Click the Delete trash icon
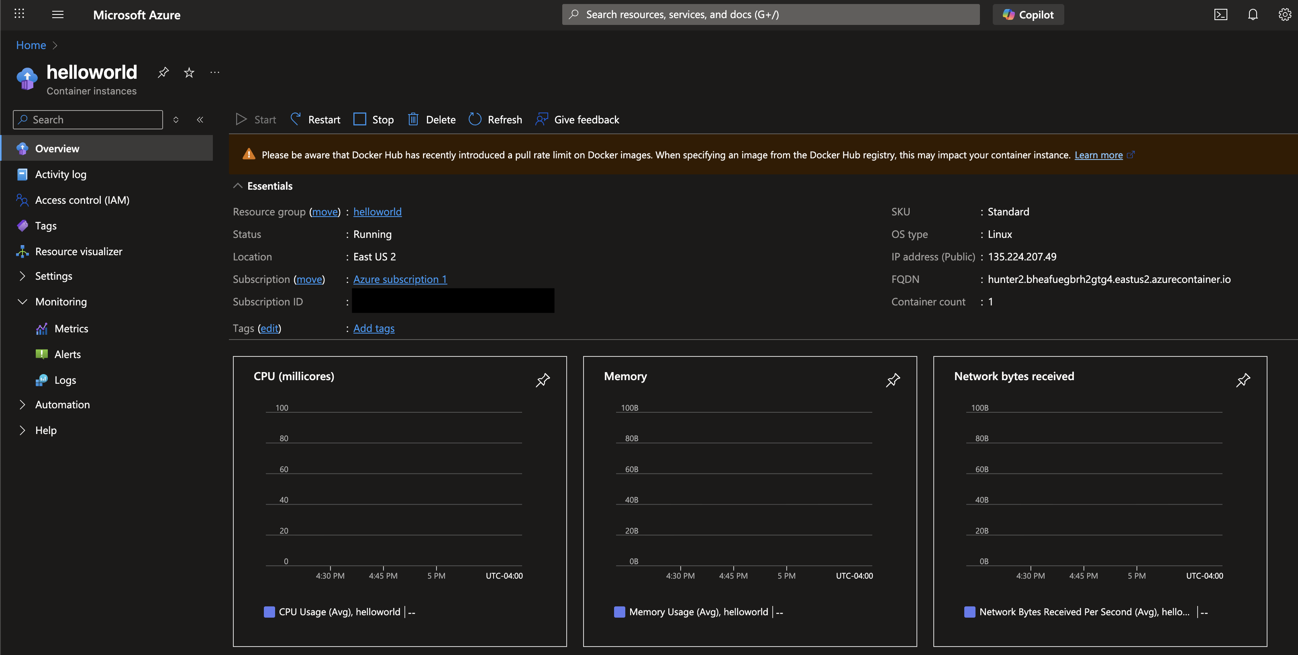This screenshot has width=1298, height=655. tap(413, 119)
